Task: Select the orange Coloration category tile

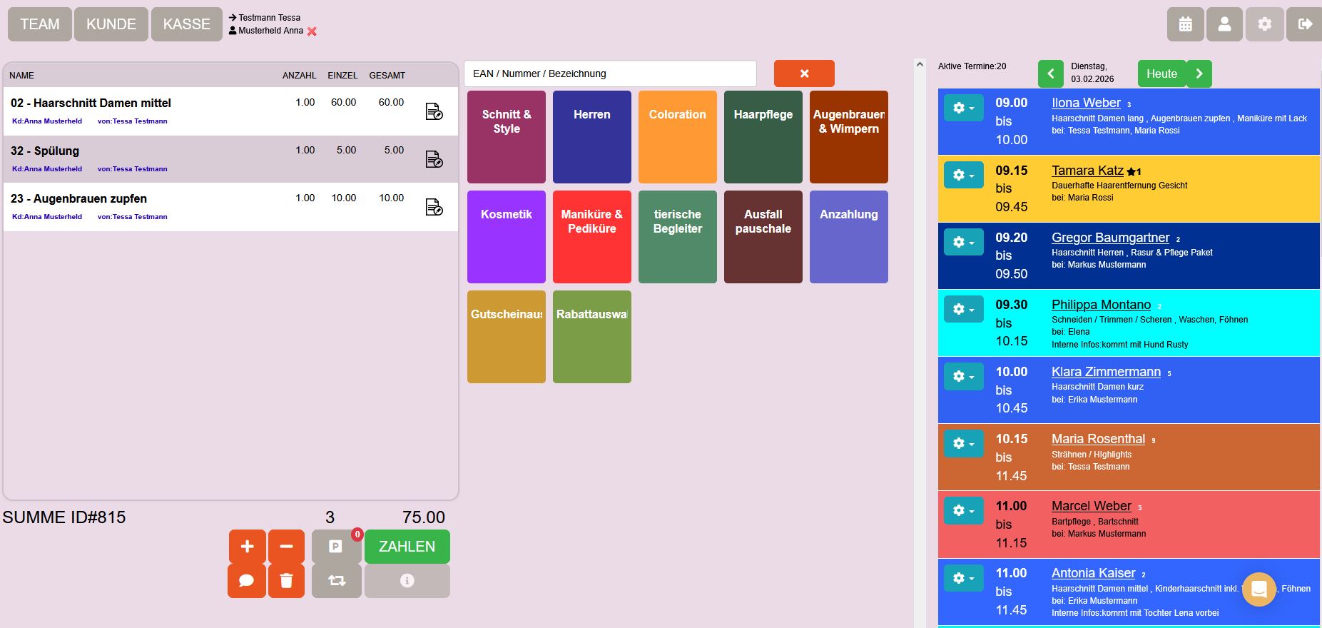Action: click(x=678, y=137)
